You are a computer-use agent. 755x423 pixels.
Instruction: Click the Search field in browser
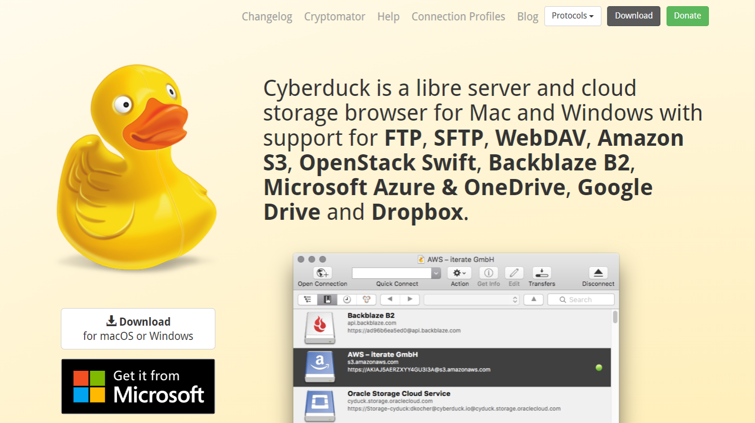pos(581,300)
